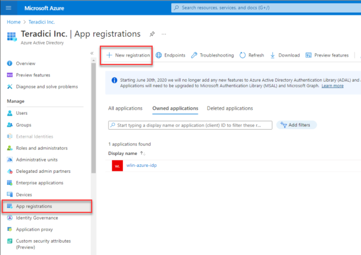361x255 pixels.
Task: Switch to the All applications tab
Action: [126, 108]
